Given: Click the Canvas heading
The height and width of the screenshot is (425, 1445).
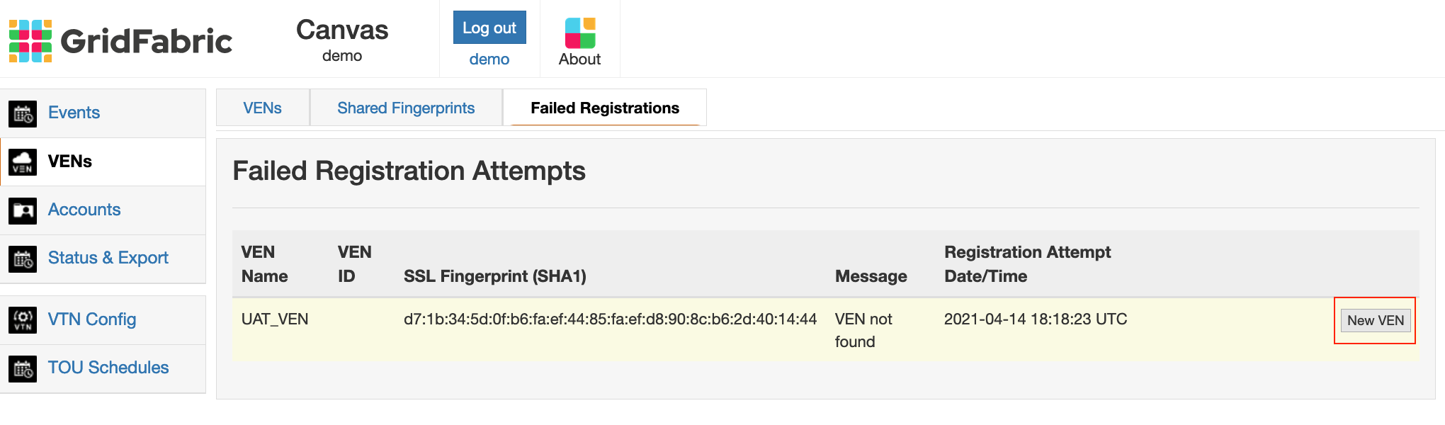Looking at the screenshot, I should point(341,30).
